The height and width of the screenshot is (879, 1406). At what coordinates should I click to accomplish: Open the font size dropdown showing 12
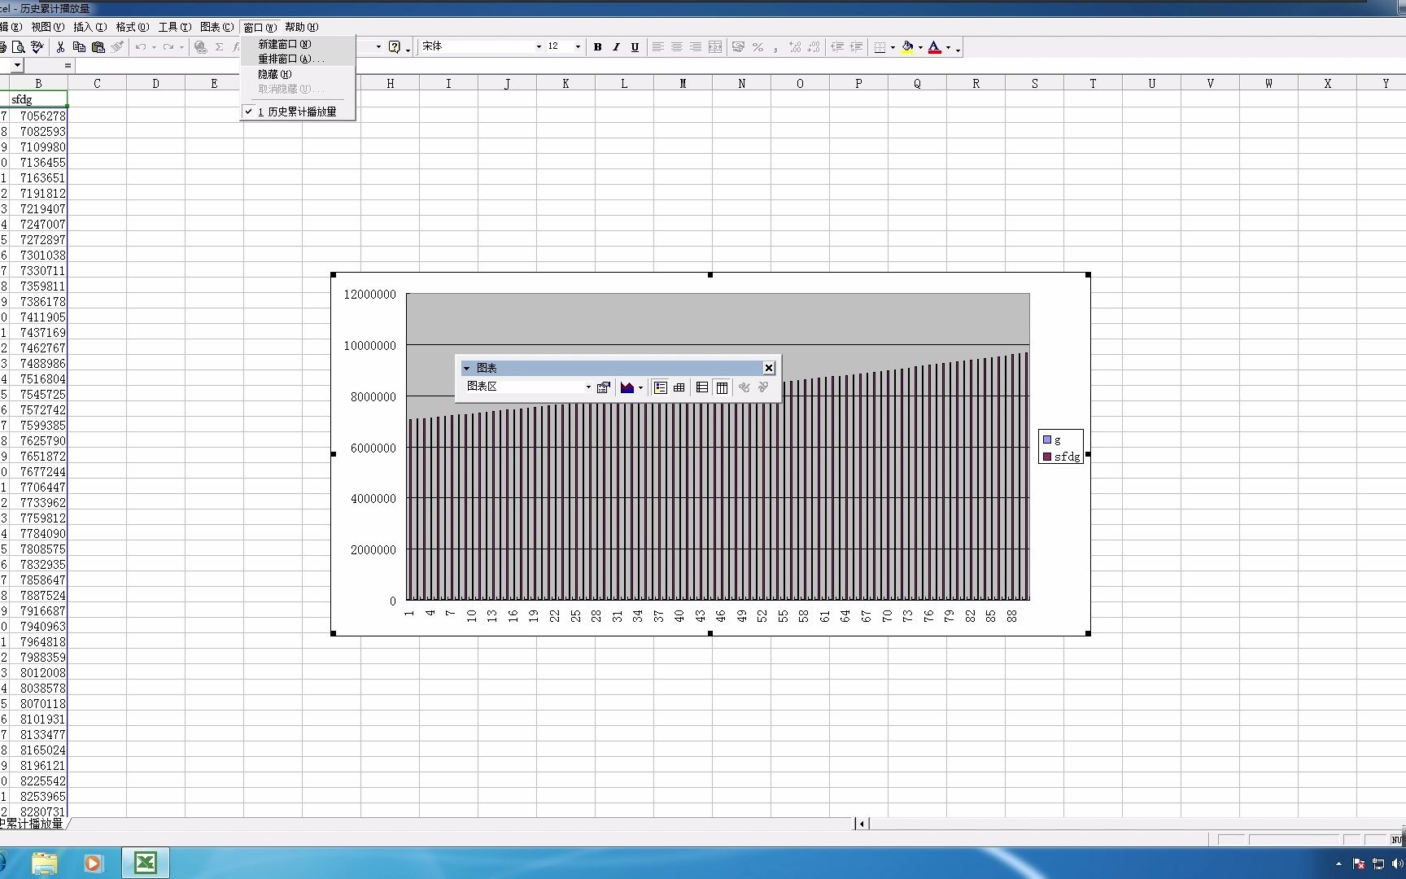click(x=576, y=46)
